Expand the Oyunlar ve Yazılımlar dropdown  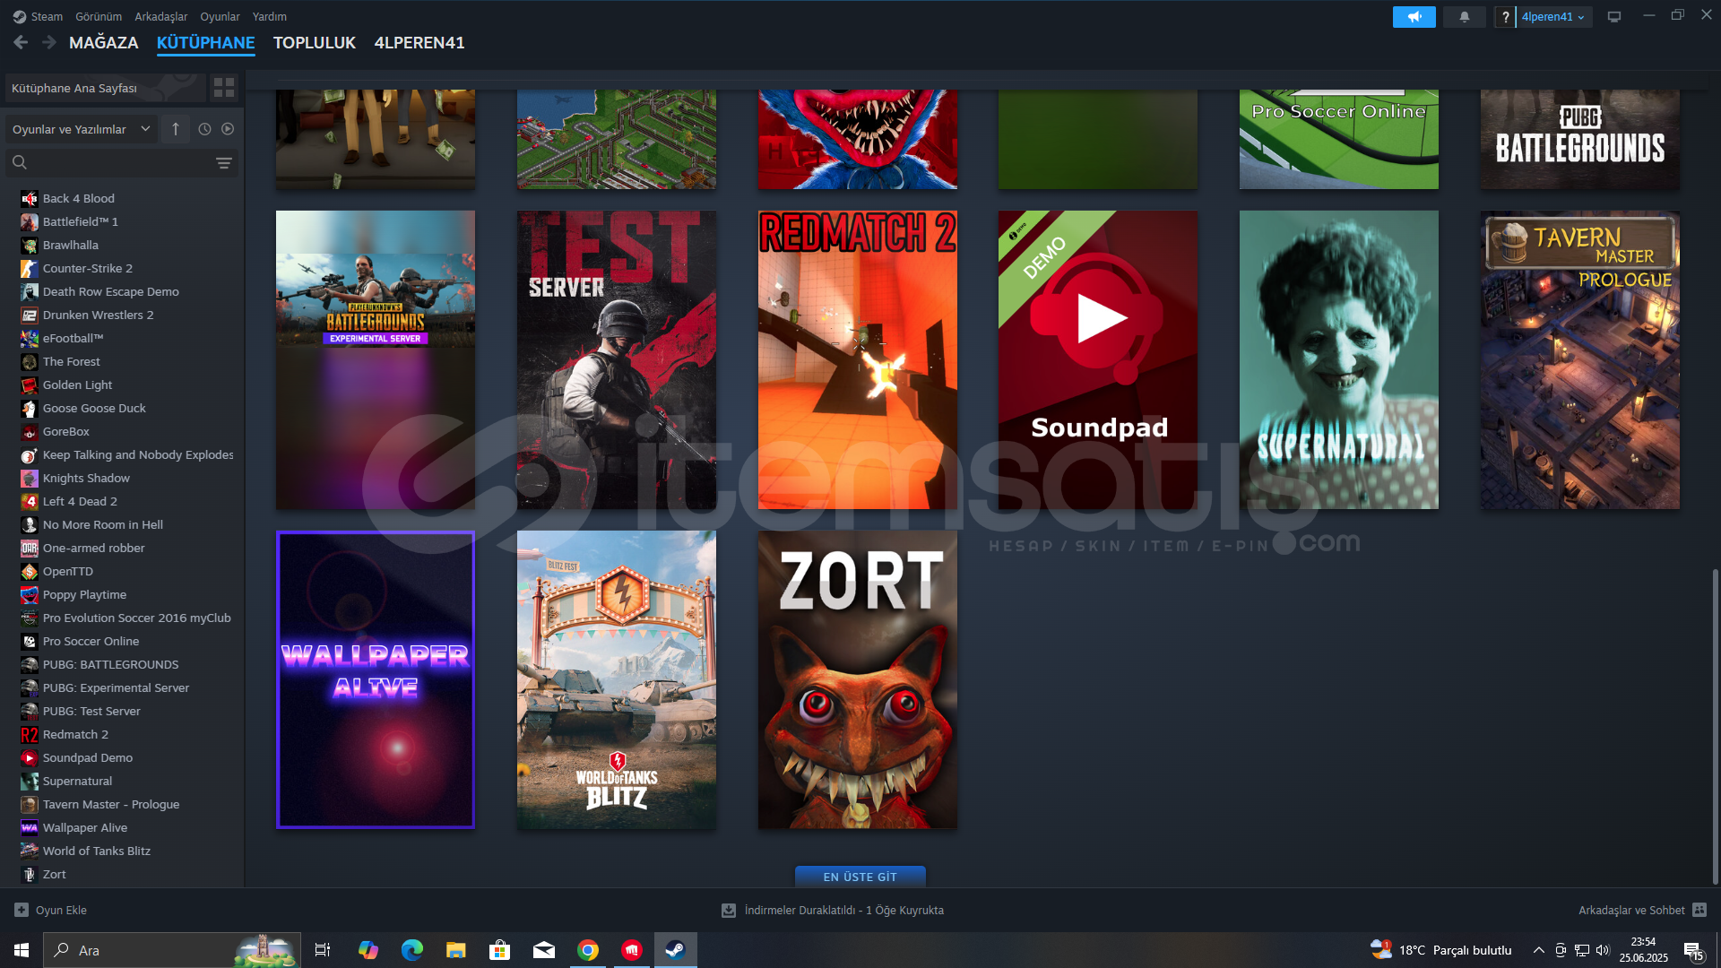tap(81, 129)
